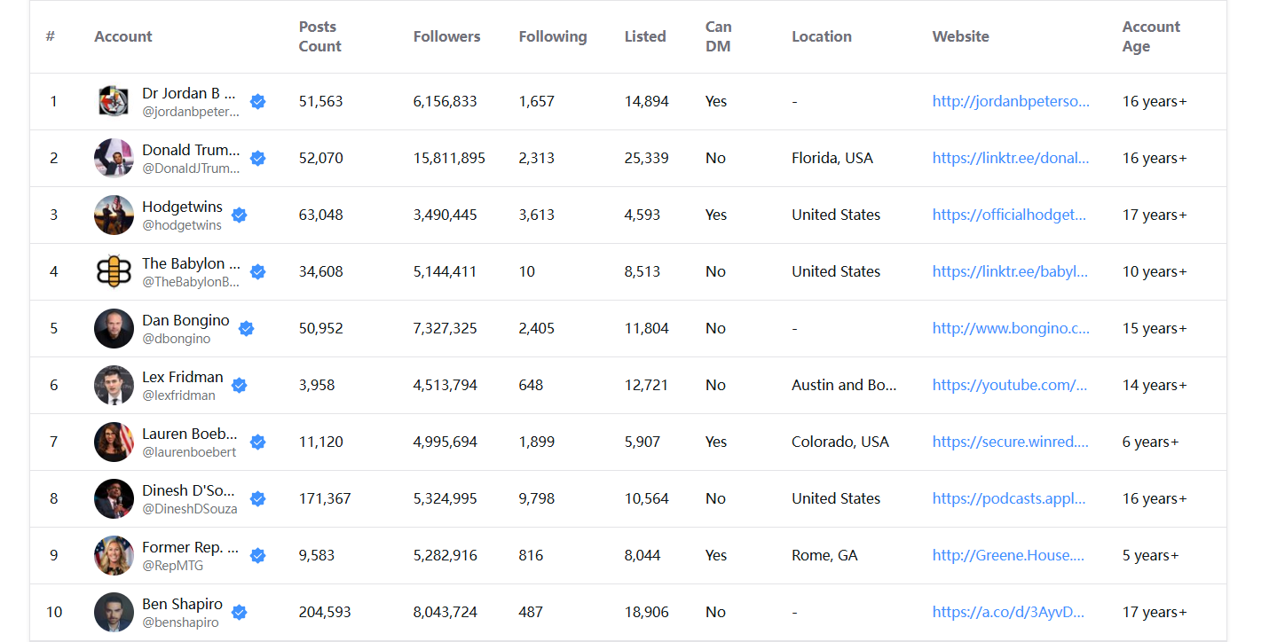Open Lex Fridman's youtube.com link

pos(1009,386)
